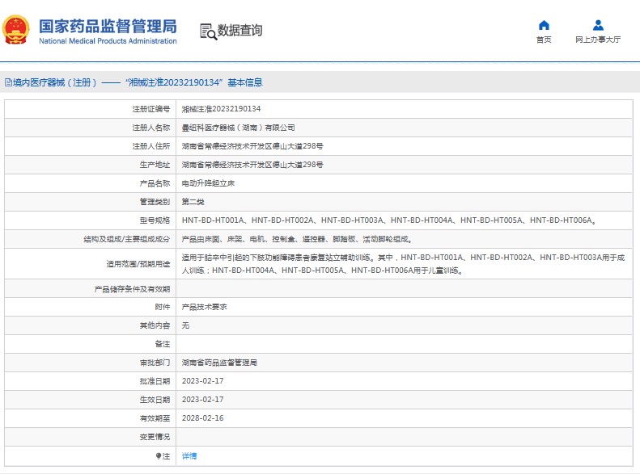
Task: Click the 型号规格 label
Action: (x=155, y=220)
